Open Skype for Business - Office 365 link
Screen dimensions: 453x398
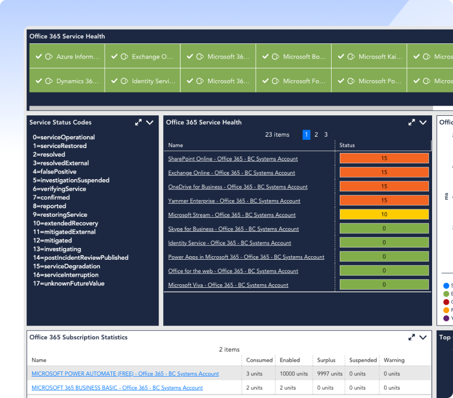[x=234, y=229]
